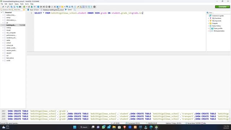Click the taskbar weather widget
The image size is (231, 130).
click(6, 127)
